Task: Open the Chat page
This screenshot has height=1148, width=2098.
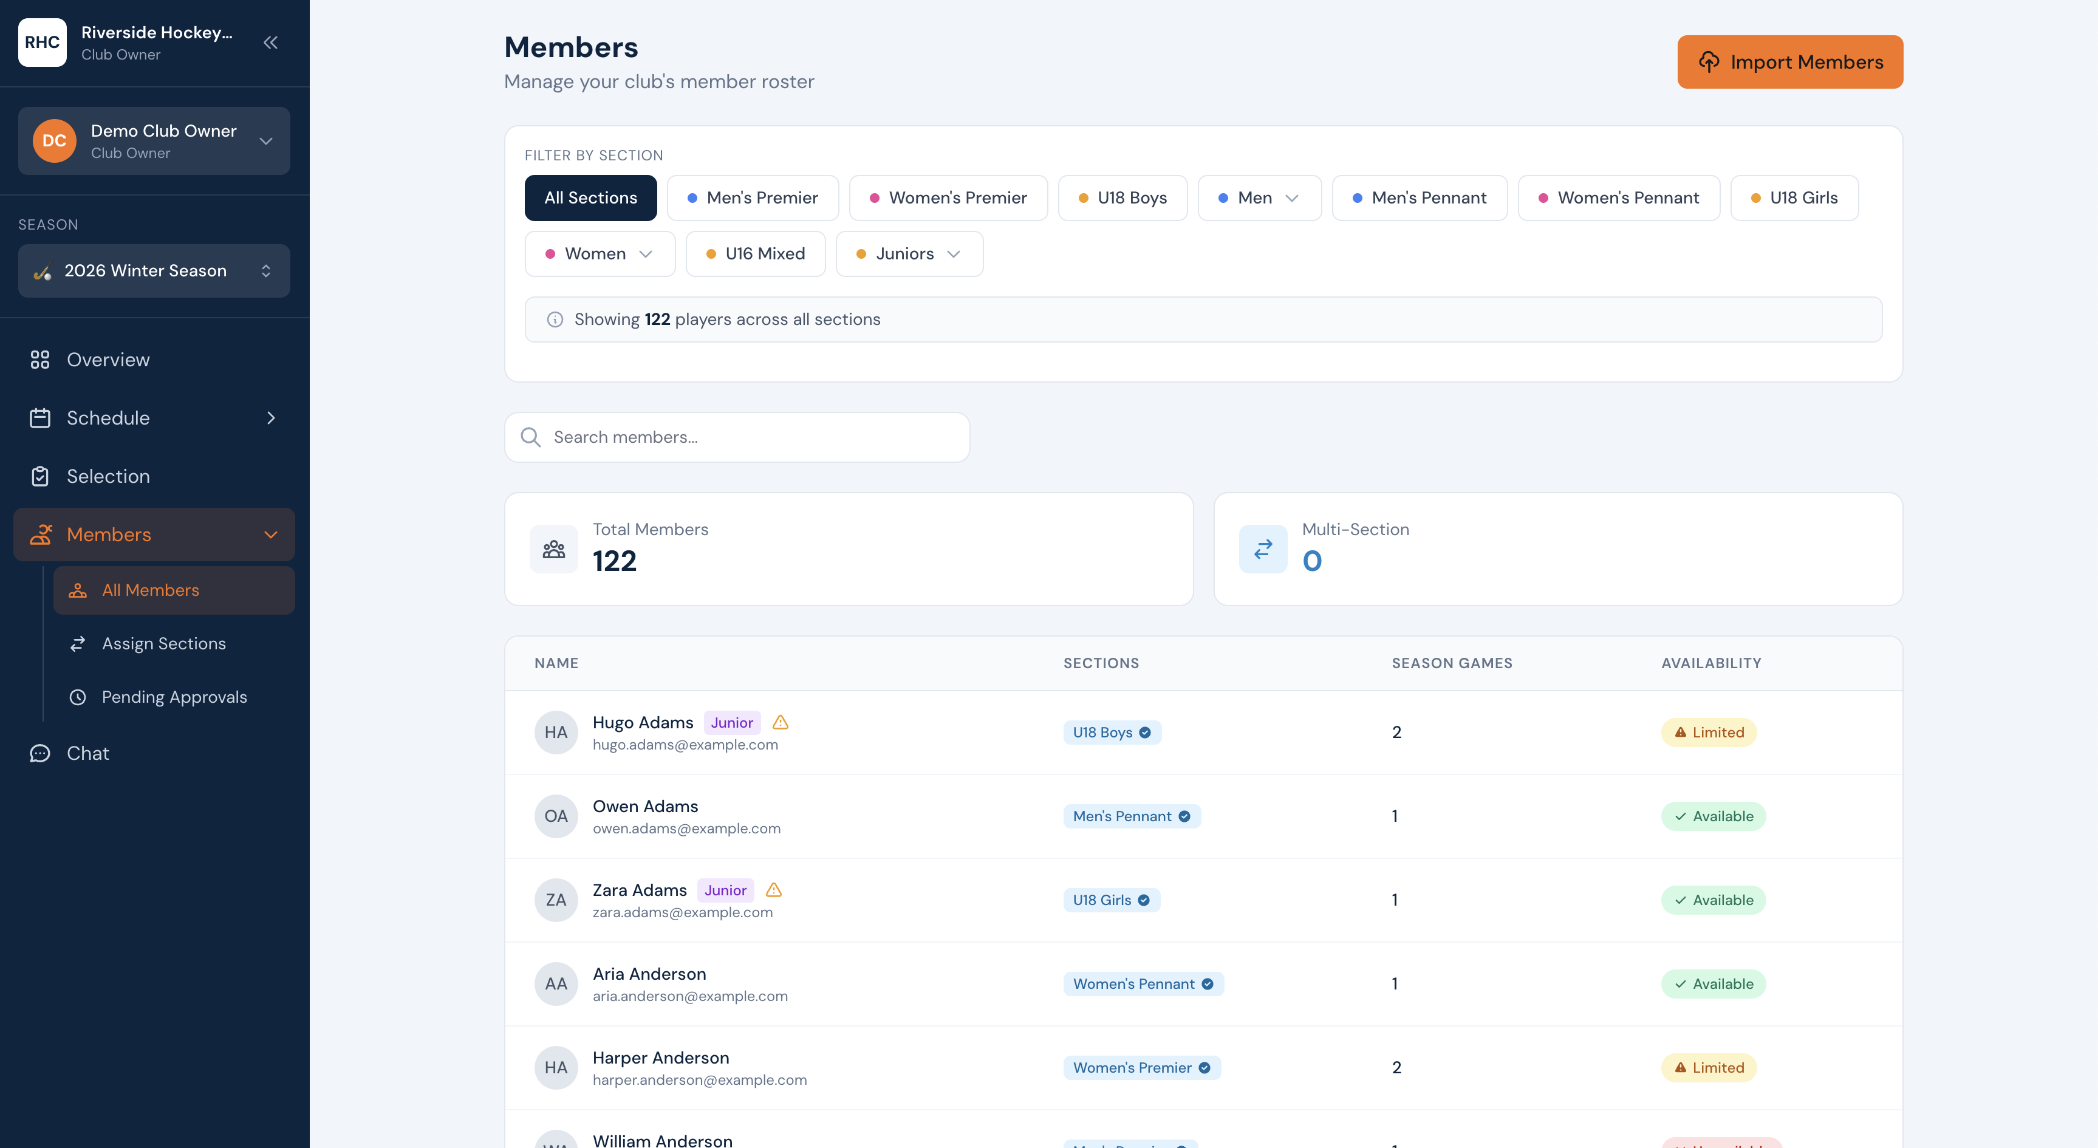Action: coord(154,753)
